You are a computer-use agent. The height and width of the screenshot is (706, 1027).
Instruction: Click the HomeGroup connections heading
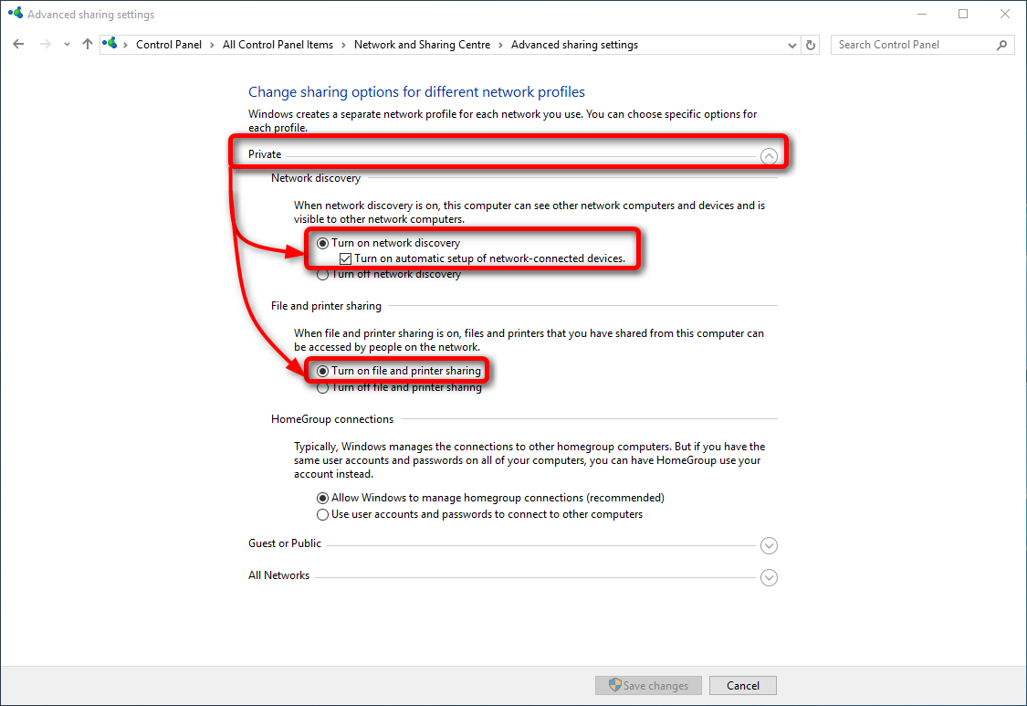coord(332,419)
